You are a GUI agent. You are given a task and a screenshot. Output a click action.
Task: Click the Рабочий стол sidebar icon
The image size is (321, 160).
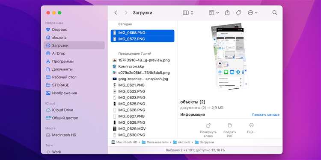[x=48, y=77]
